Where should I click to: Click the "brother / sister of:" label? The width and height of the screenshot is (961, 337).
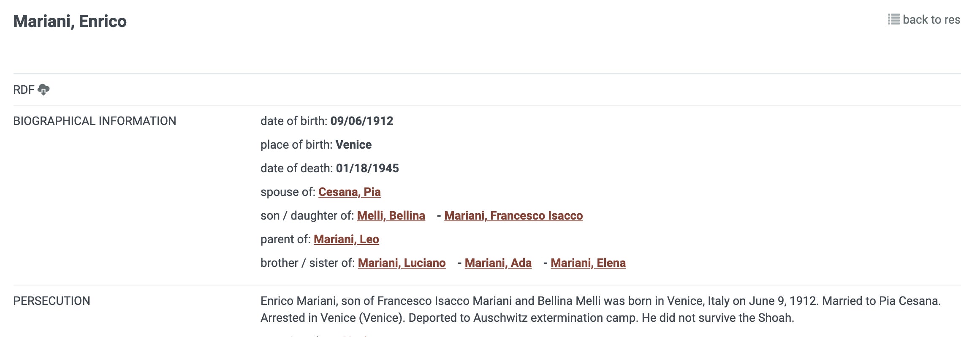point(307,263)
